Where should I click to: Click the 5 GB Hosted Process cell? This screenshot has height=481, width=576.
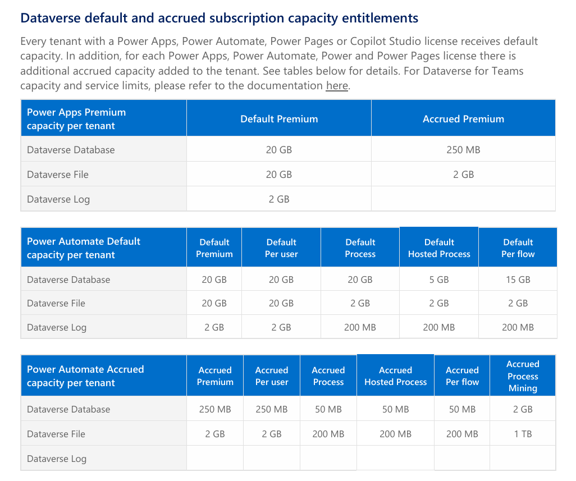pos(439,279)
